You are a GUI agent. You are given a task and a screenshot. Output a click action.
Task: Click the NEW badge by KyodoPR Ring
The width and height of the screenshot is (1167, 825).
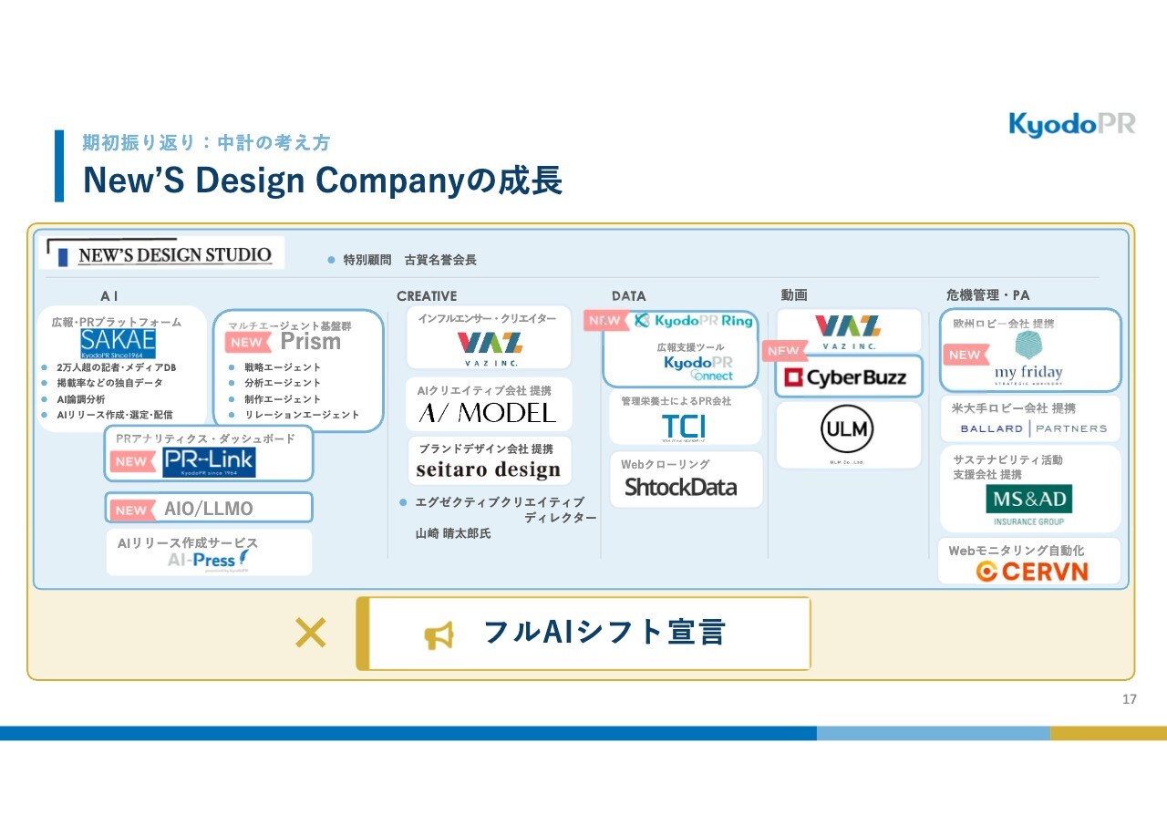pos(606,321)
